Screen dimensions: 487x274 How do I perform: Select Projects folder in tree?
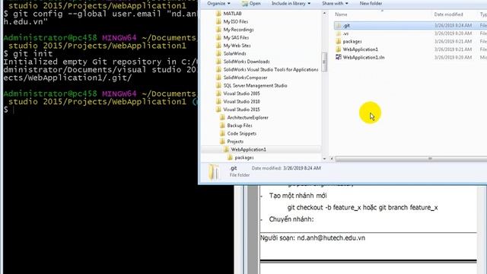click(x=235, y=142)
